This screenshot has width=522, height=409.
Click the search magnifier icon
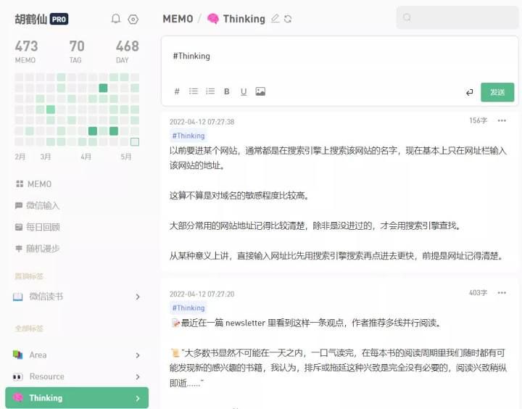click(407, 17)
